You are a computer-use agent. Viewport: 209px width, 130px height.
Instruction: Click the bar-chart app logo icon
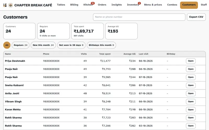point(5,5)
